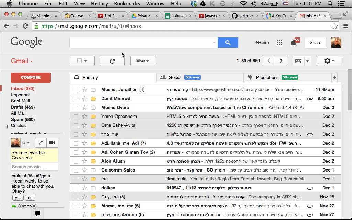Viewport: 352px width, 220px height.
Task: Add a new inbox tab with plus
Action: pyautogui.click(x=334, y=78)
